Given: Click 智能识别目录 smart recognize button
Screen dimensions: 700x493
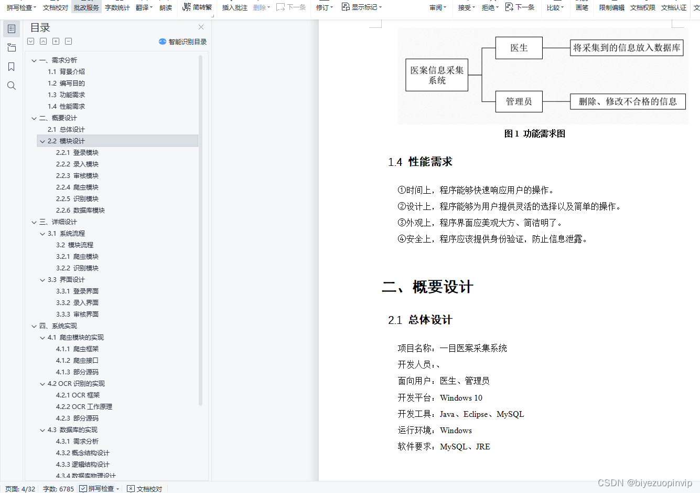Looking at the screenshot, I should pyautogui.click(x=183, y=41).
